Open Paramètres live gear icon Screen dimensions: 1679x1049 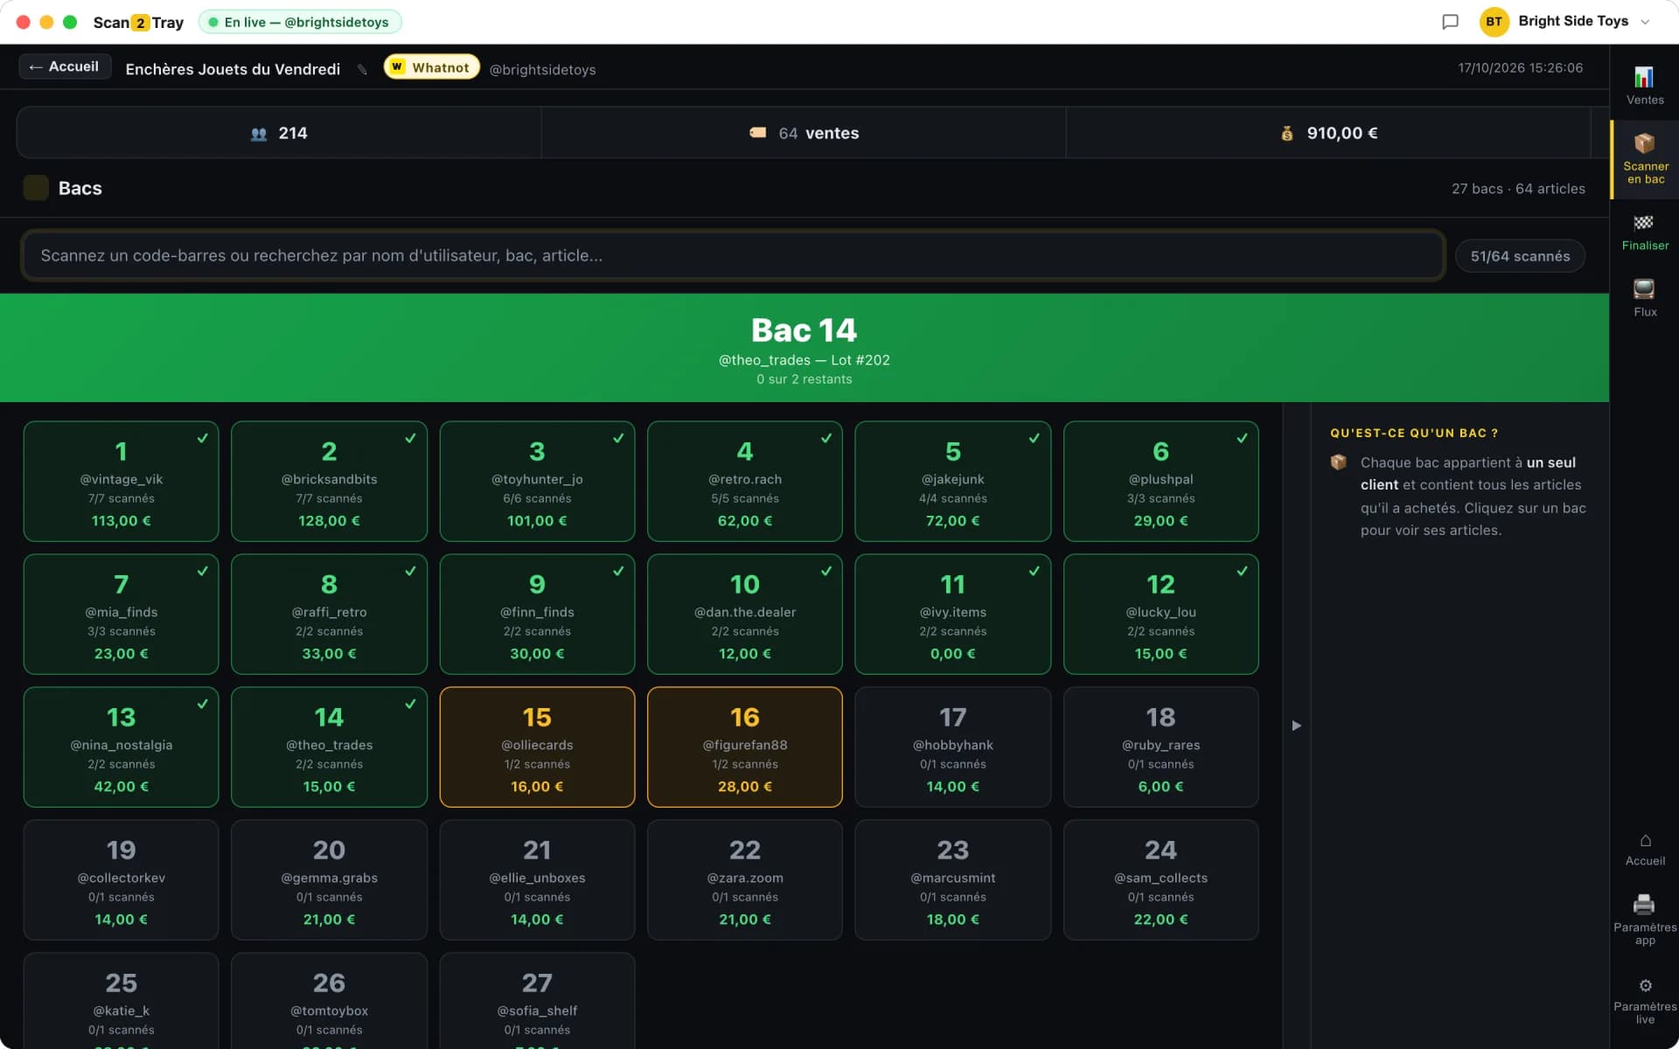pos(1645,986)
